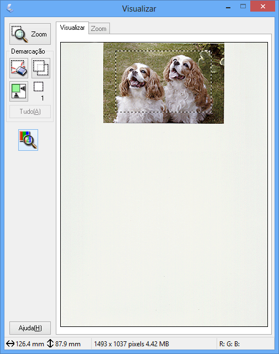Minimize the Visualizar window
The height and width of the screenshot is (354, 279).
coord(228,7)
